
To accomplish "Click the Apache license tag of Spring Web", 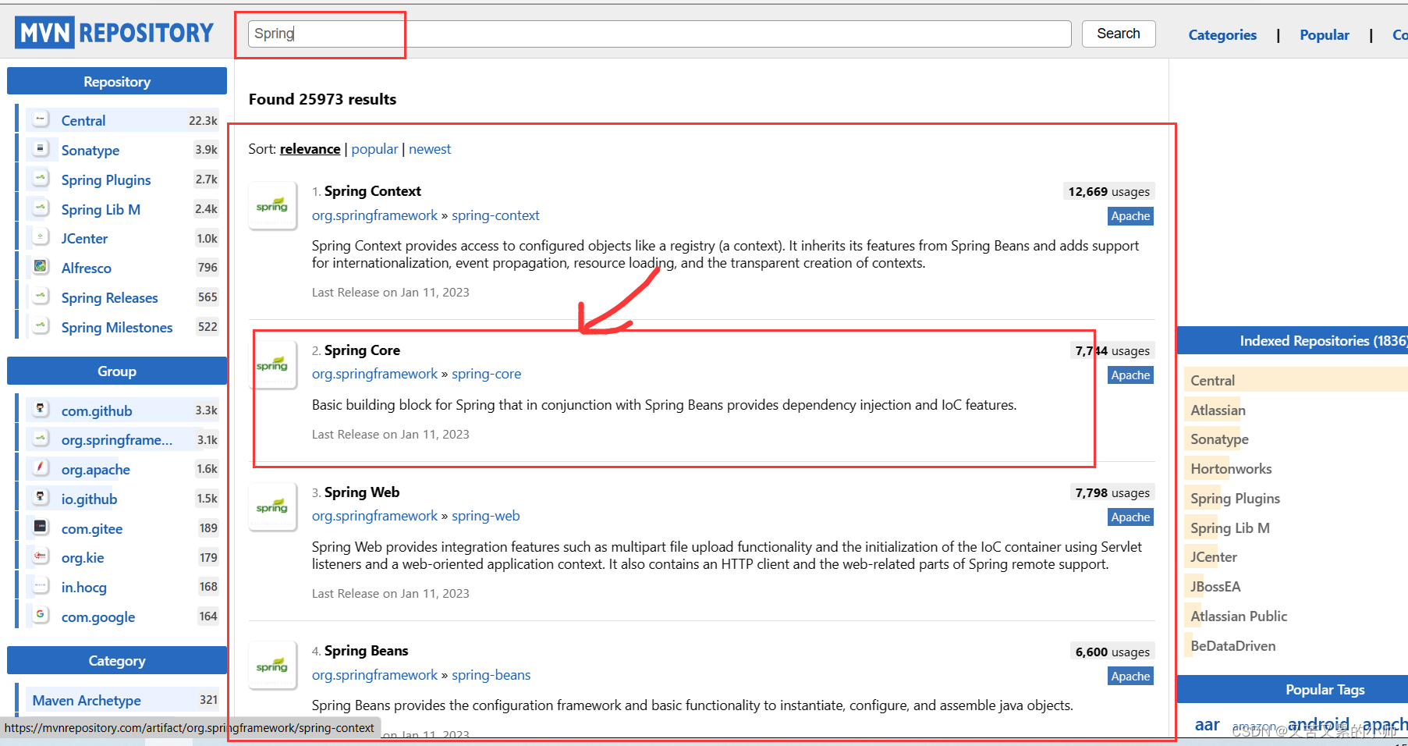I will (x=1130, y=517).
